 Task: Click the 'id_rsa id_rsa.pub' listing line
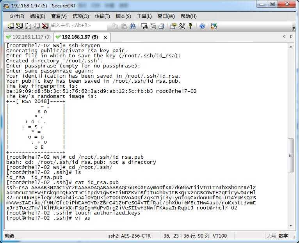pyautogui.click(x=34, y=177)
